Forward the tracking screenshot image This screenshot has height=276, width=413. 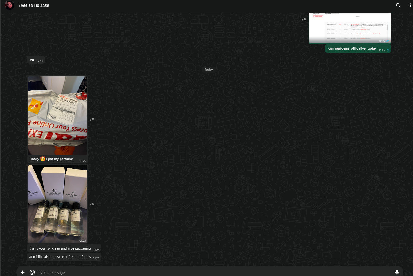coord(304,19)
